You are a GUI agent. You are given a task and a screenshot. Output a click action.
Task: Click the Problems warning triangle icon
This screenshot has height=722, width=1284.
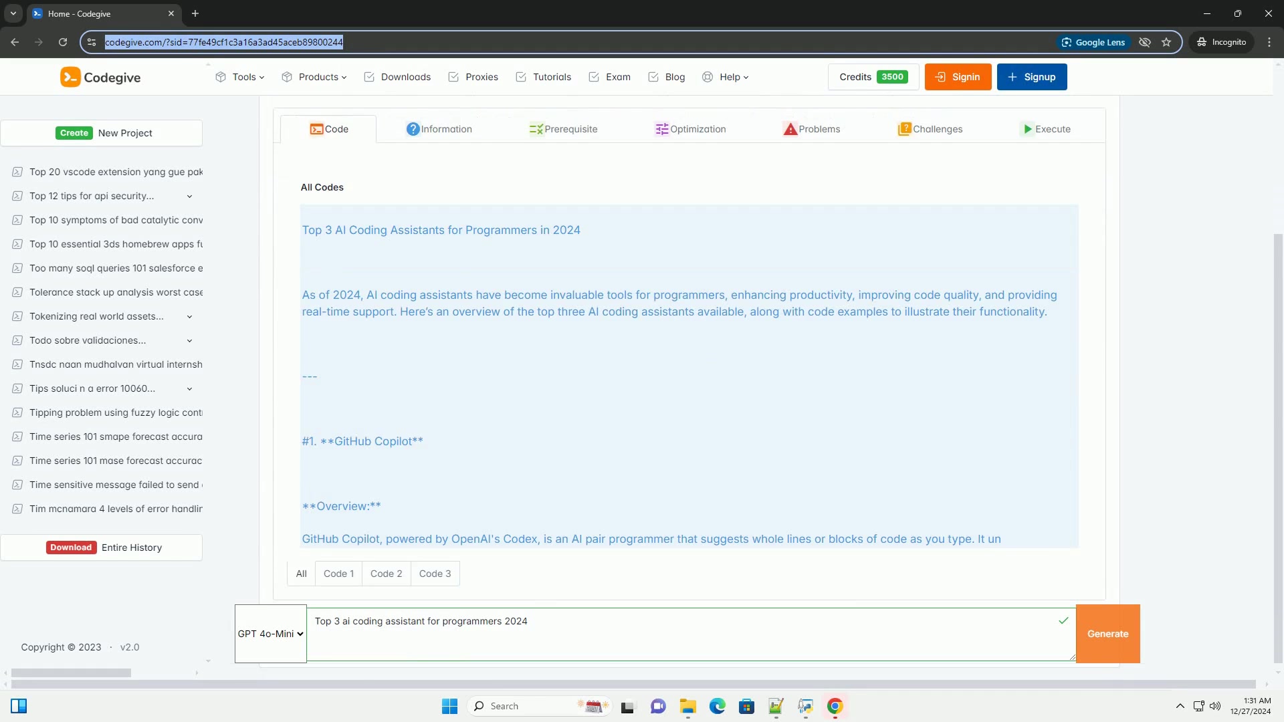(x=790, y=129)
